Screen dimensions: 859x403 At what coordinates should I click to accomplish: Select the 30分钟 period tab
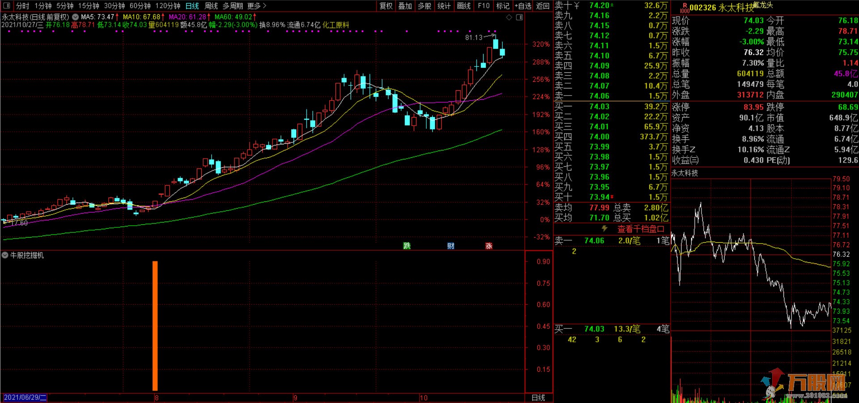[x=115, y=6]
